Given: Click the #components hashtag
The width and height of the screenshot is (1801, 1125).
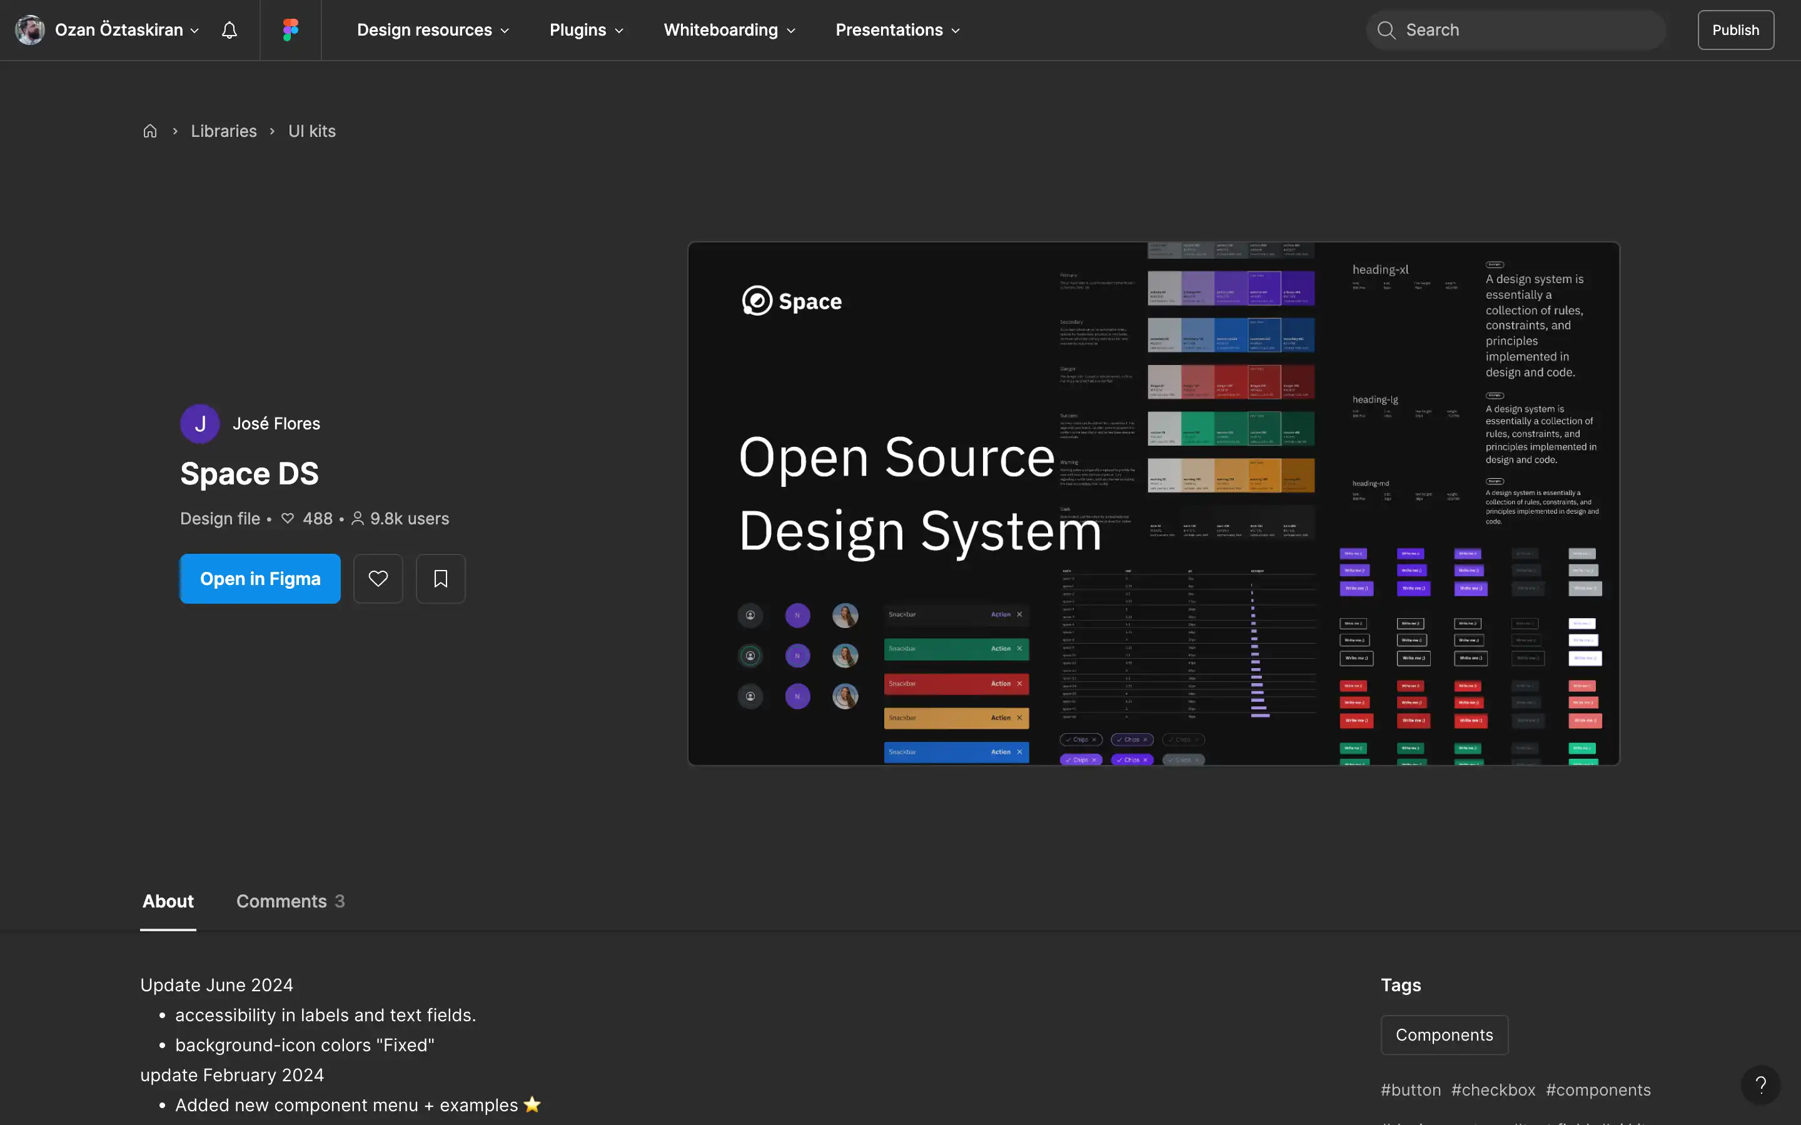Looking at the screenshot, I should click(x=1598, y=1089).
